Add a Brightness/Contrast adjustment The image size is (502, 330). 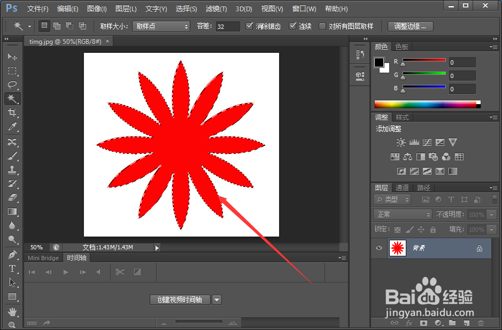401,142
